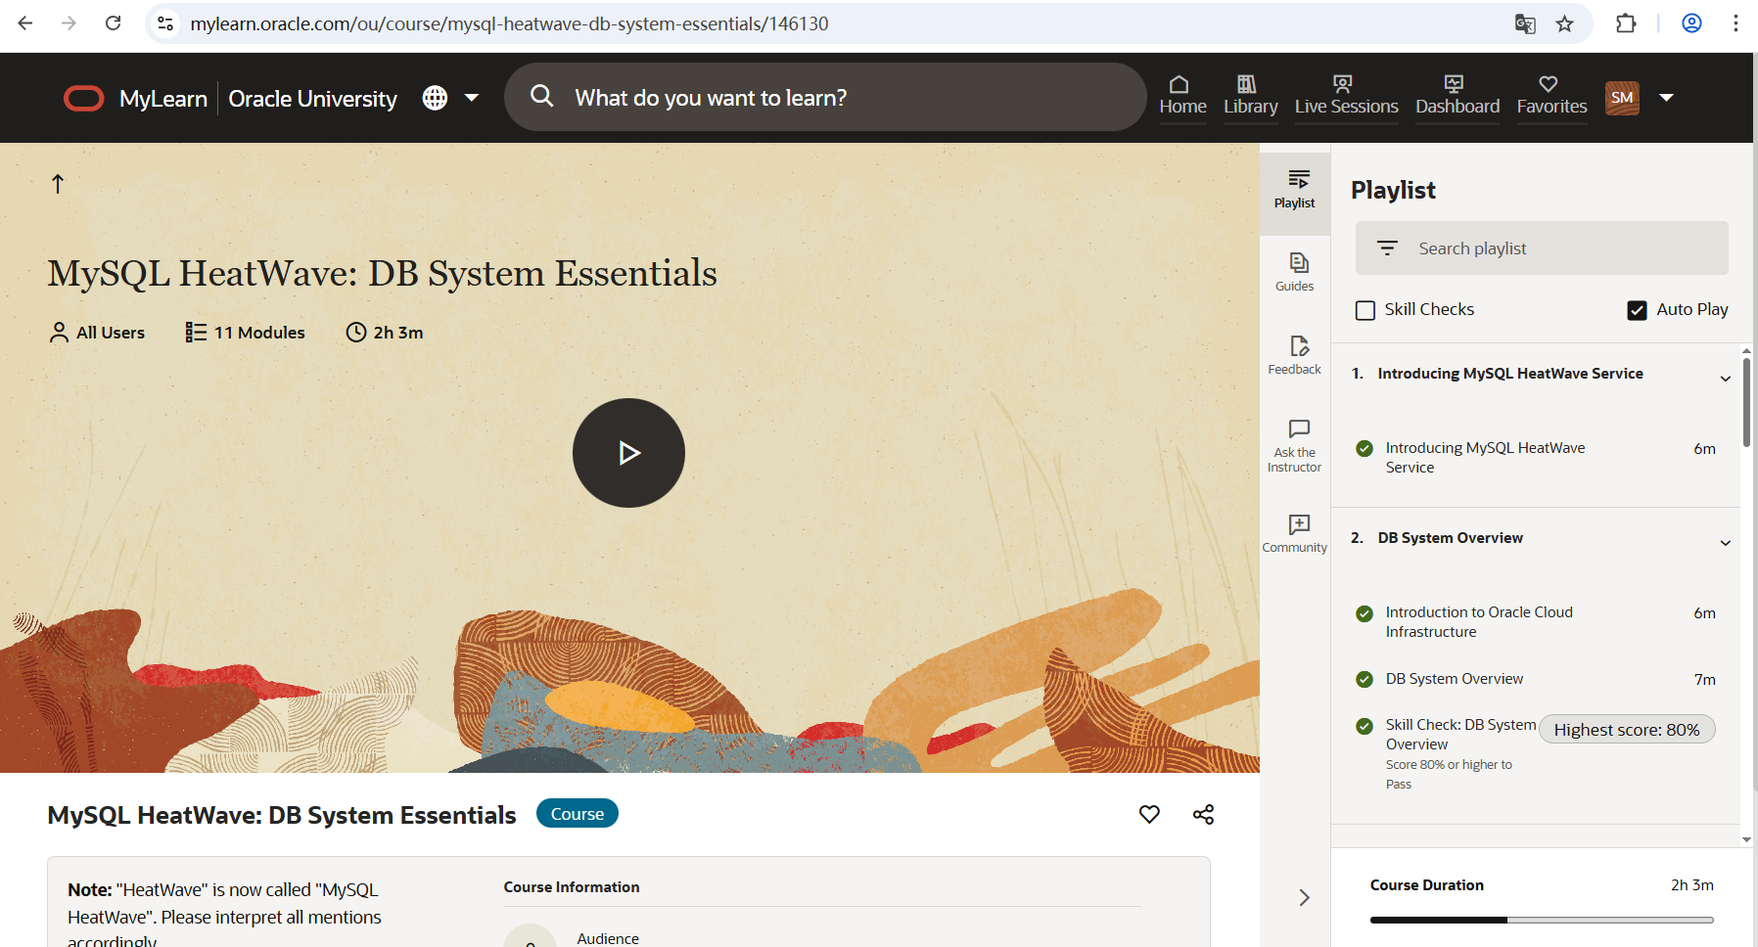Viewport: 1758px width, 947px height.
Task: Click the All Users audience icon
Action: click(59, 333)
